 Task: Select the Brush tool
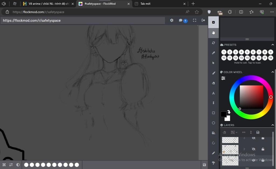point(213,73)
